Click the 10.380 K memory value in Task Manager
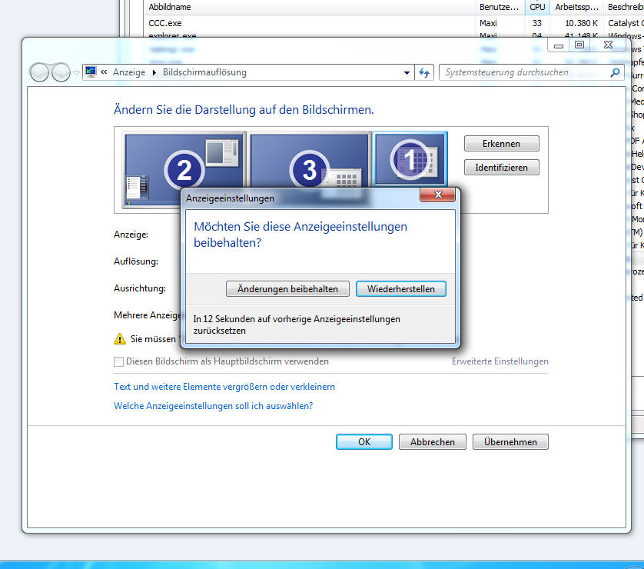This screenshot has height=569, width=644. pos(581,23)
